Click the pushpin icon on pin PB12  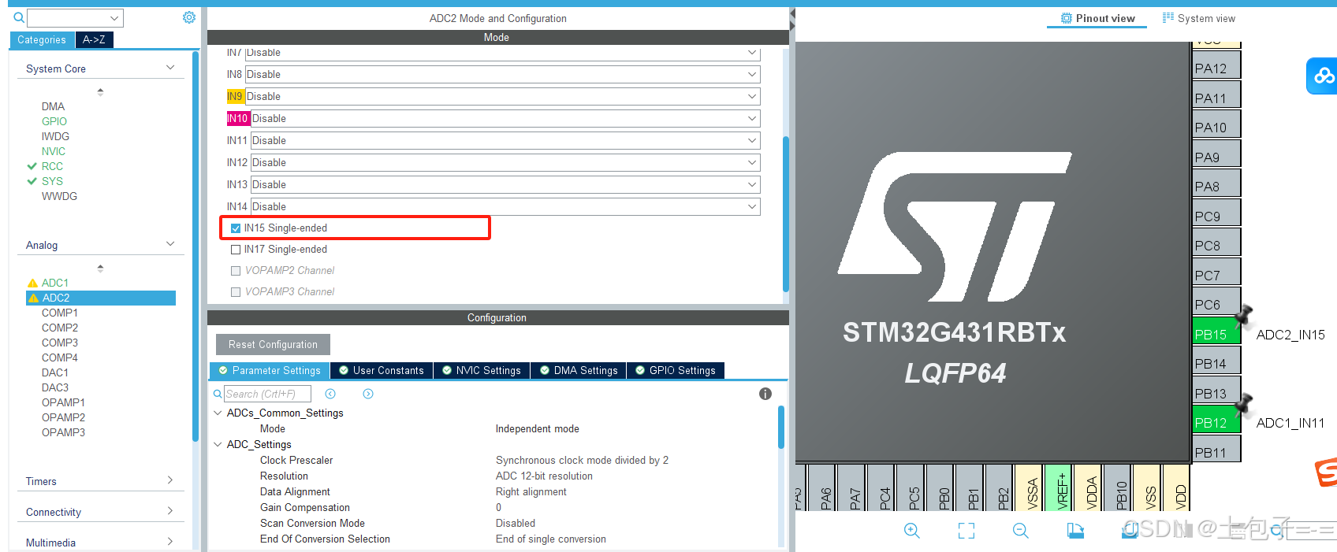(1244, 404)
